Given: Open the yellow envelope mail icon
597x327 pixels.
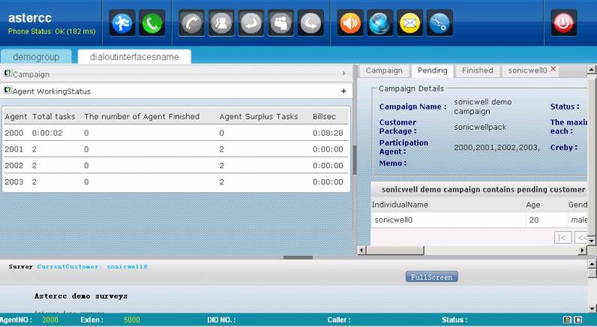Looking at the screenshot, I should pos(409,23).
